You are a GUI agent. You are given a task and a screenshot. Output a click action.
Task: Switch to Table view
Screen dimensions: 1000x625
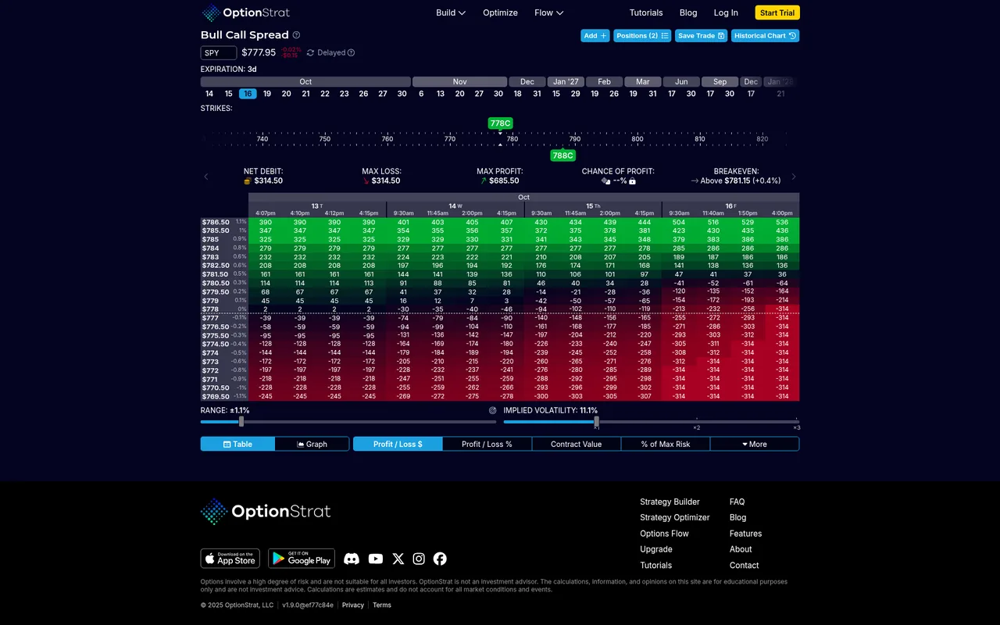[x=237, y=444]
